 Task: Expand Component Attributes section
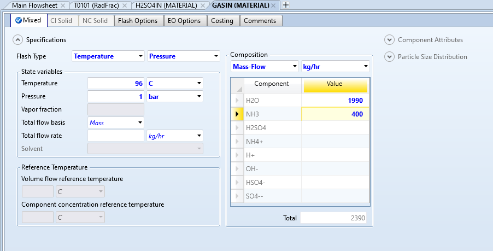pos(389,39)
